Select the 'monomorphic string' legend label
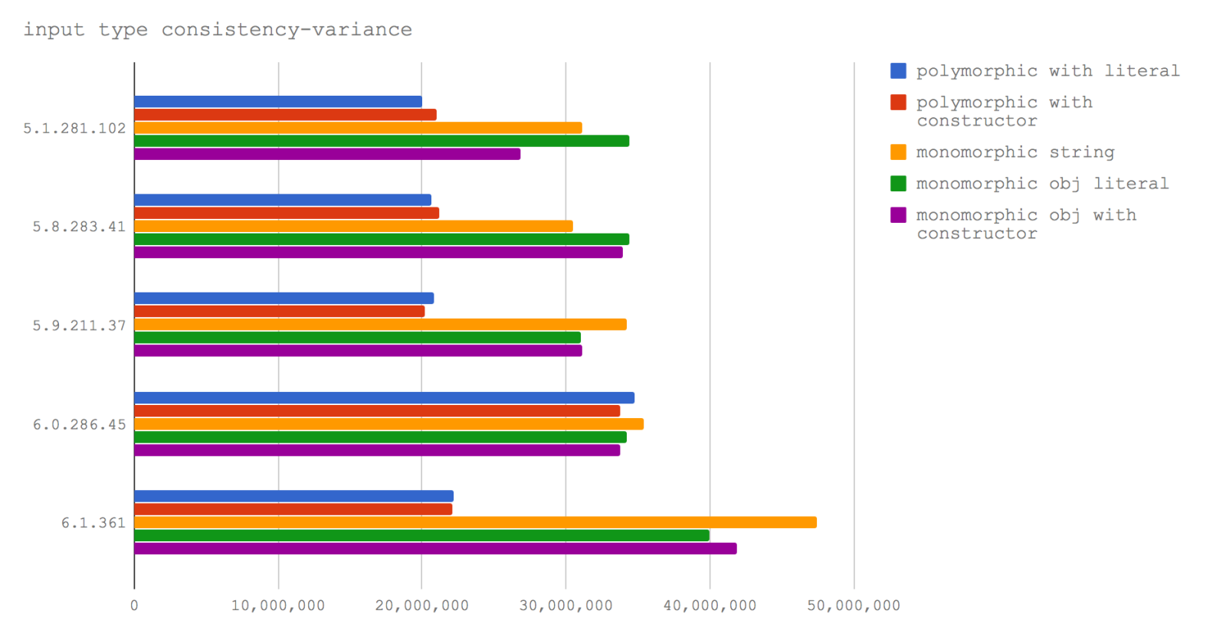 tap(1015, 152)
